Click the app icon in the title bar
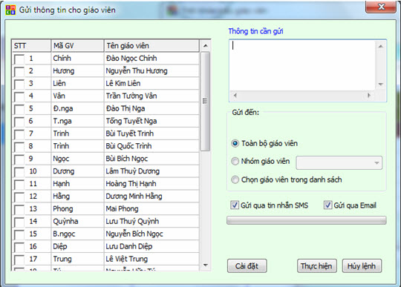The height and width of the screenshot is (287, 401). (x=10, y=10)
